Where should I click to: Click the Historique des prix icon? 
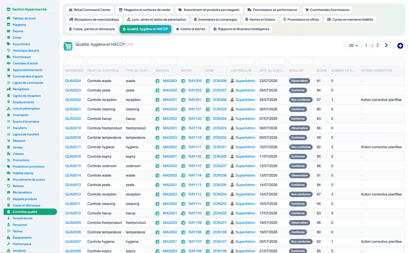pos(8,50)
